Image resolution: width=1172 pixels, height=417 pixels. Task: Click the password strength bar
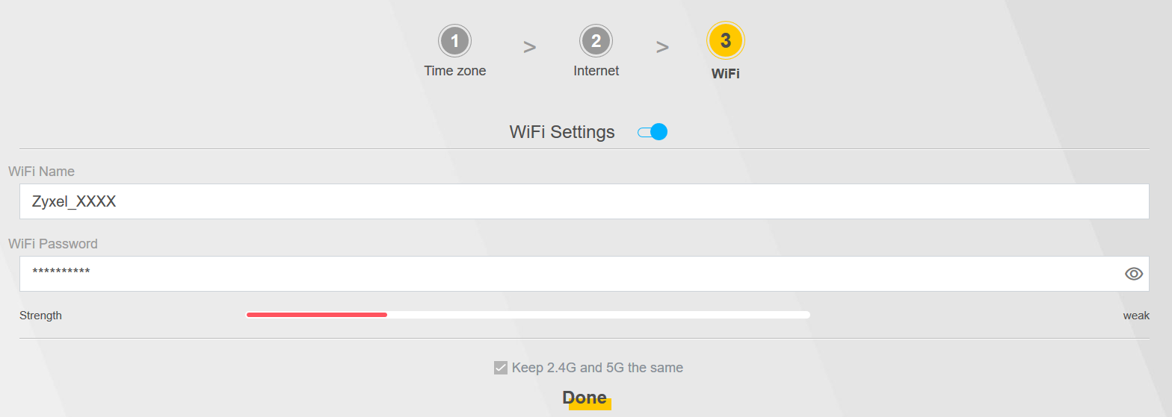tap(528, 315)
